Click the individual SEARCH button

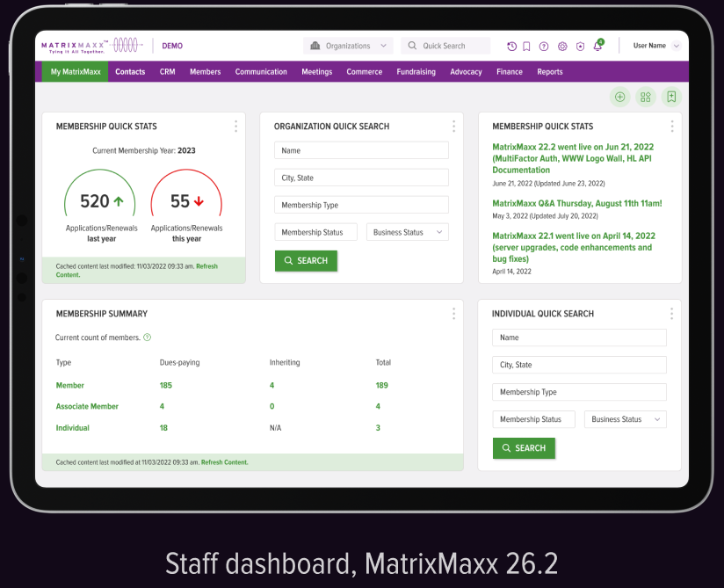[524, 448]
